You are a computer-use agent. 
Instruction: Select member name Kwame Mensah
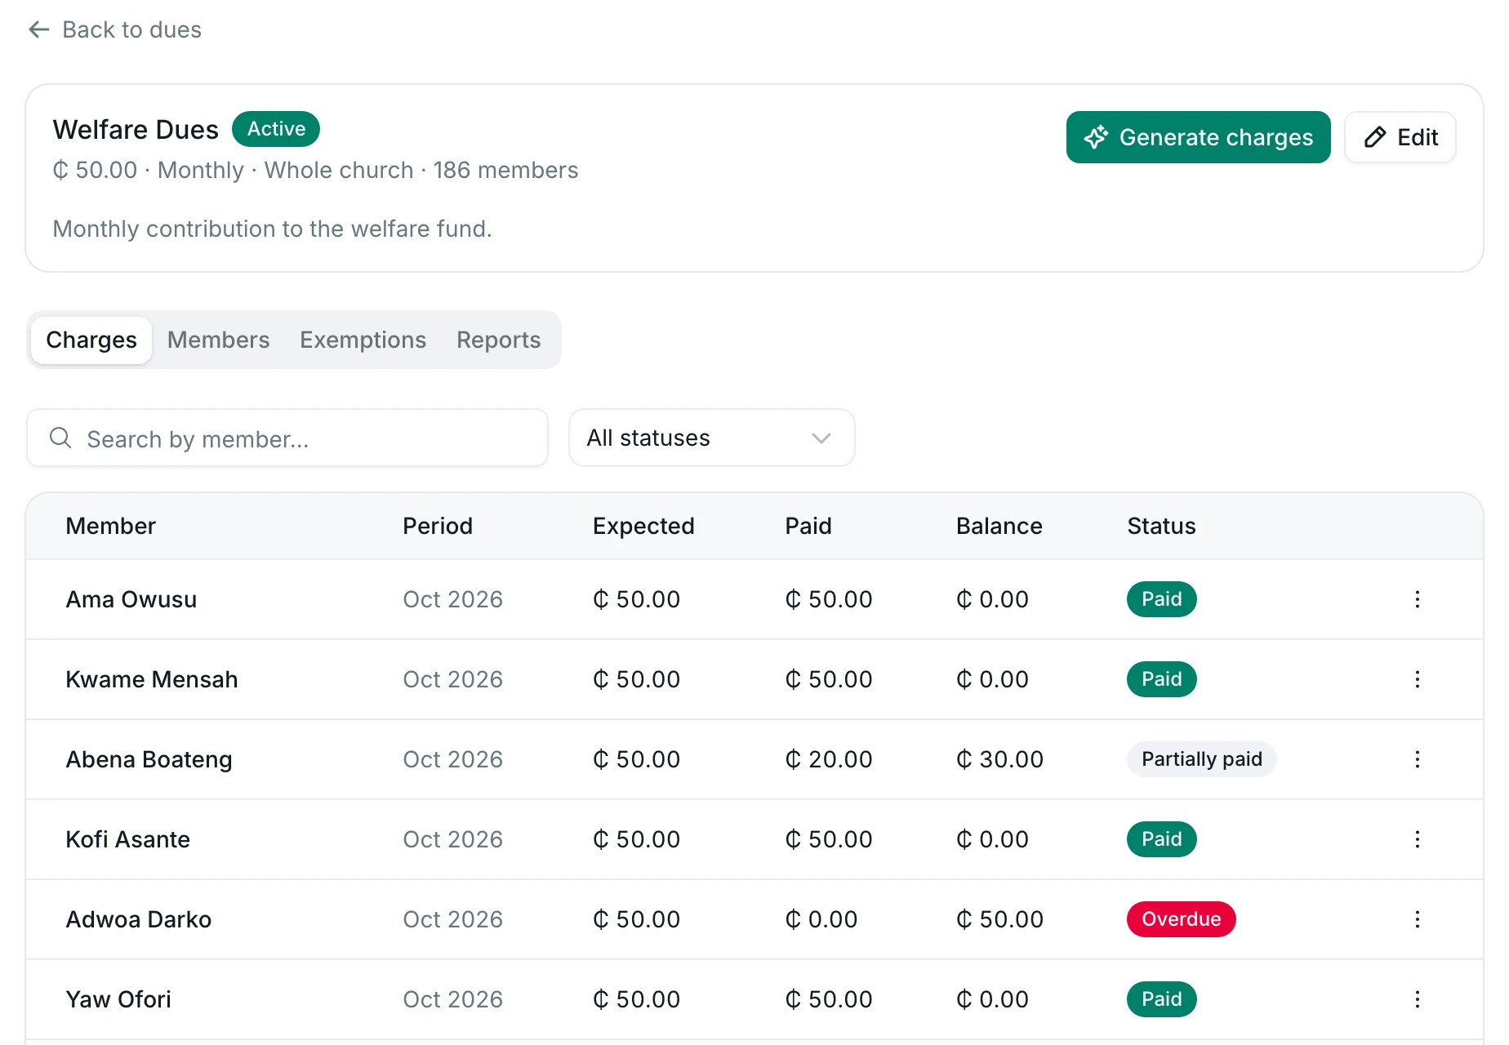click(x=152, y=679)
